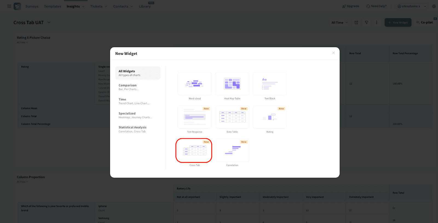Open the All Time date filter dropdown
The height and width of the screenshot is (223, 438).
click(x=339, y=22)
